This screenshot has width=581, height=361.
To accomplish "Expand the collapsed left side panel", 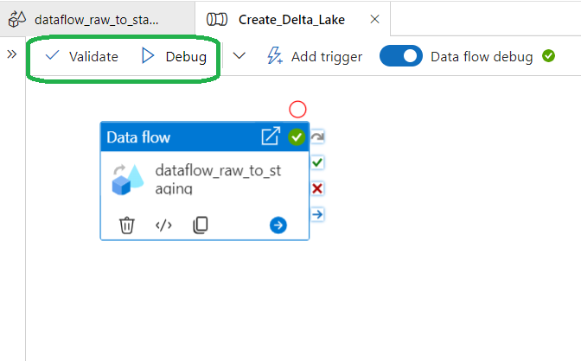I will (x=12, y=54).
